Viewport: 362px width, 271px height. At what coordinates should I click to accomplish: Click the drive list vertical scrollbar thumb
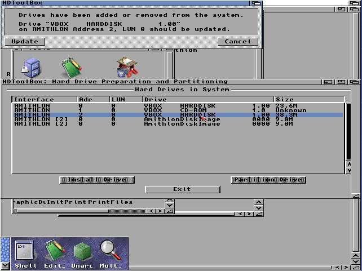(x=348, y=132)
